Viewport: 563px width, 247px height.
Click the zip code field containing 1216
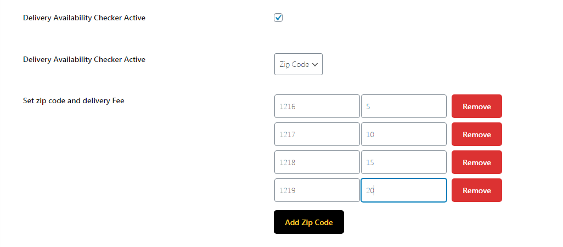pos(317,106)
